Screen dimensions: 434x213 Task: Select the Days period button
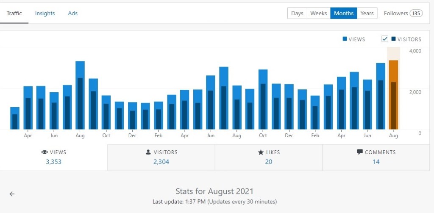tap(297, 13)
